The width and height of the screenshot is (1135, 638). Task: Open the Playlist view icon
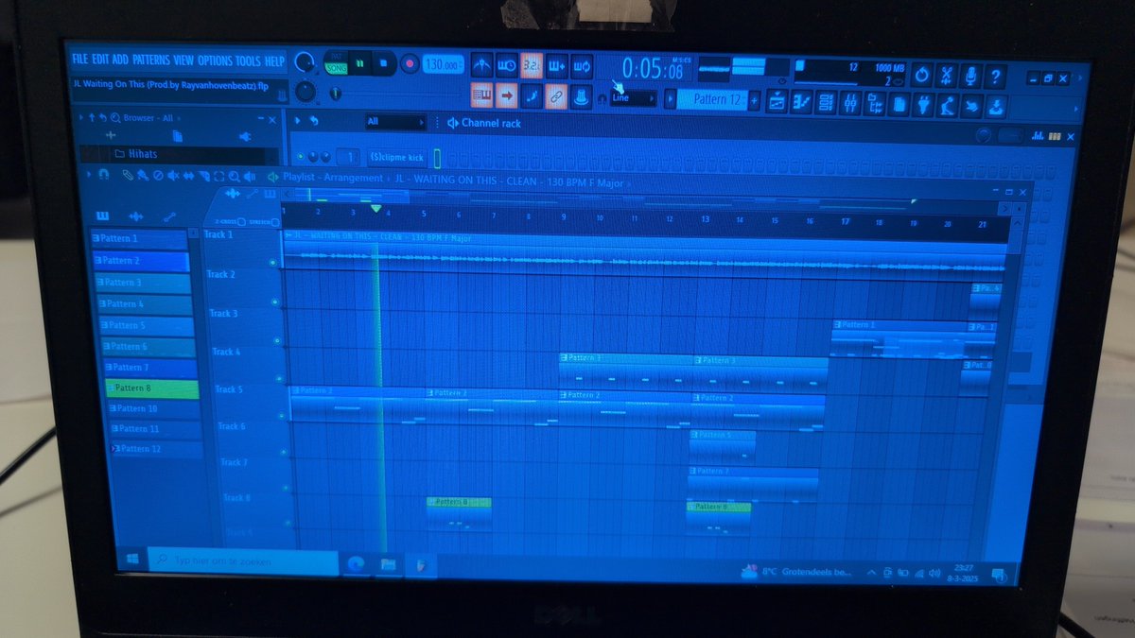(x=777, y=102)
